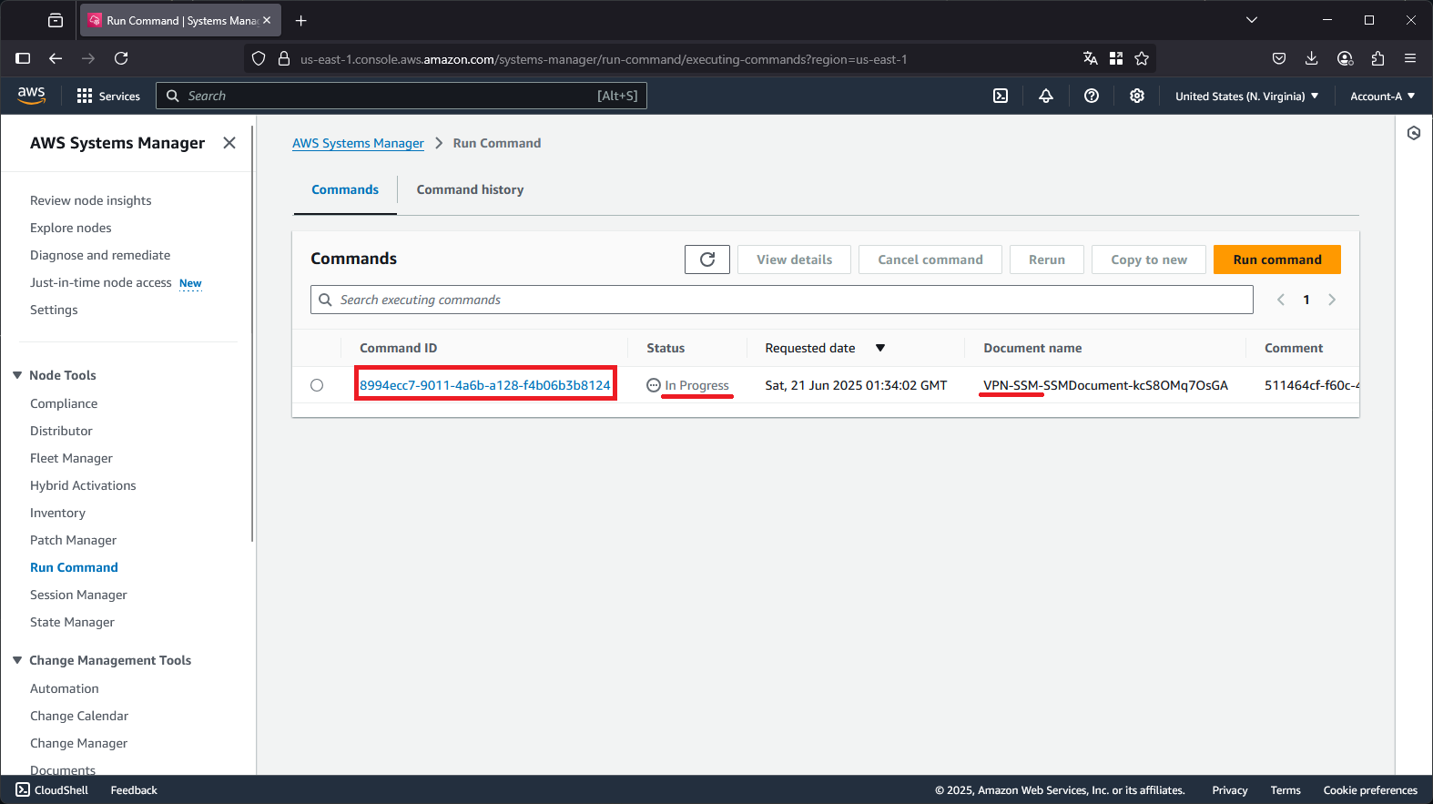Viewport: 1433px width, 804px height.
Task: Open the right-side help panel icon
Action: (1414, 133)
